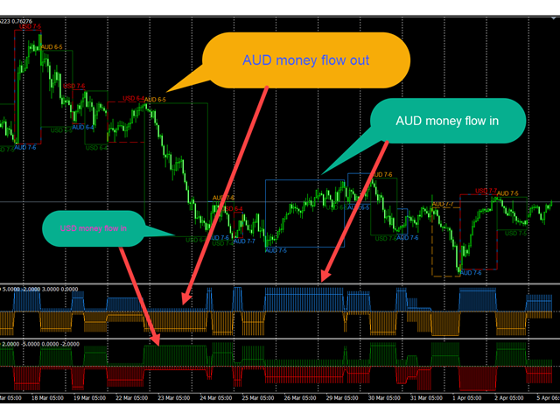
Task: Click the red USD 7-5 zone label
Action: (x=30, y=26)
